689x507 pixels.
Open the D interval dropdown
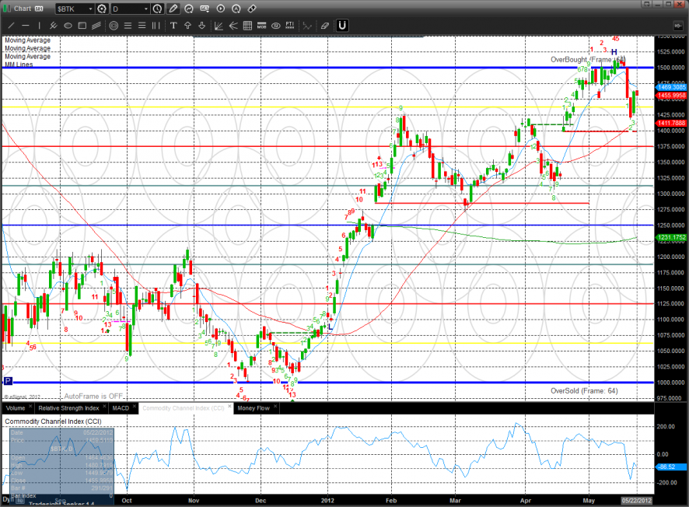(x=145, y=9)
